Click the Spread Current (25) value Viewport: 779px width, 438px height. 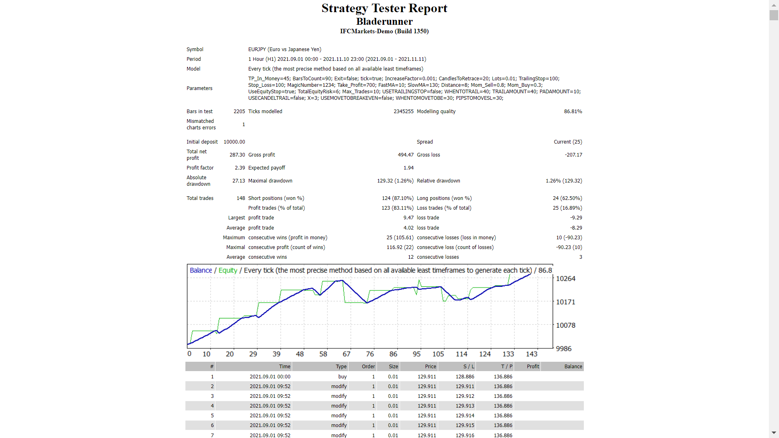click(x=568, y=142)
